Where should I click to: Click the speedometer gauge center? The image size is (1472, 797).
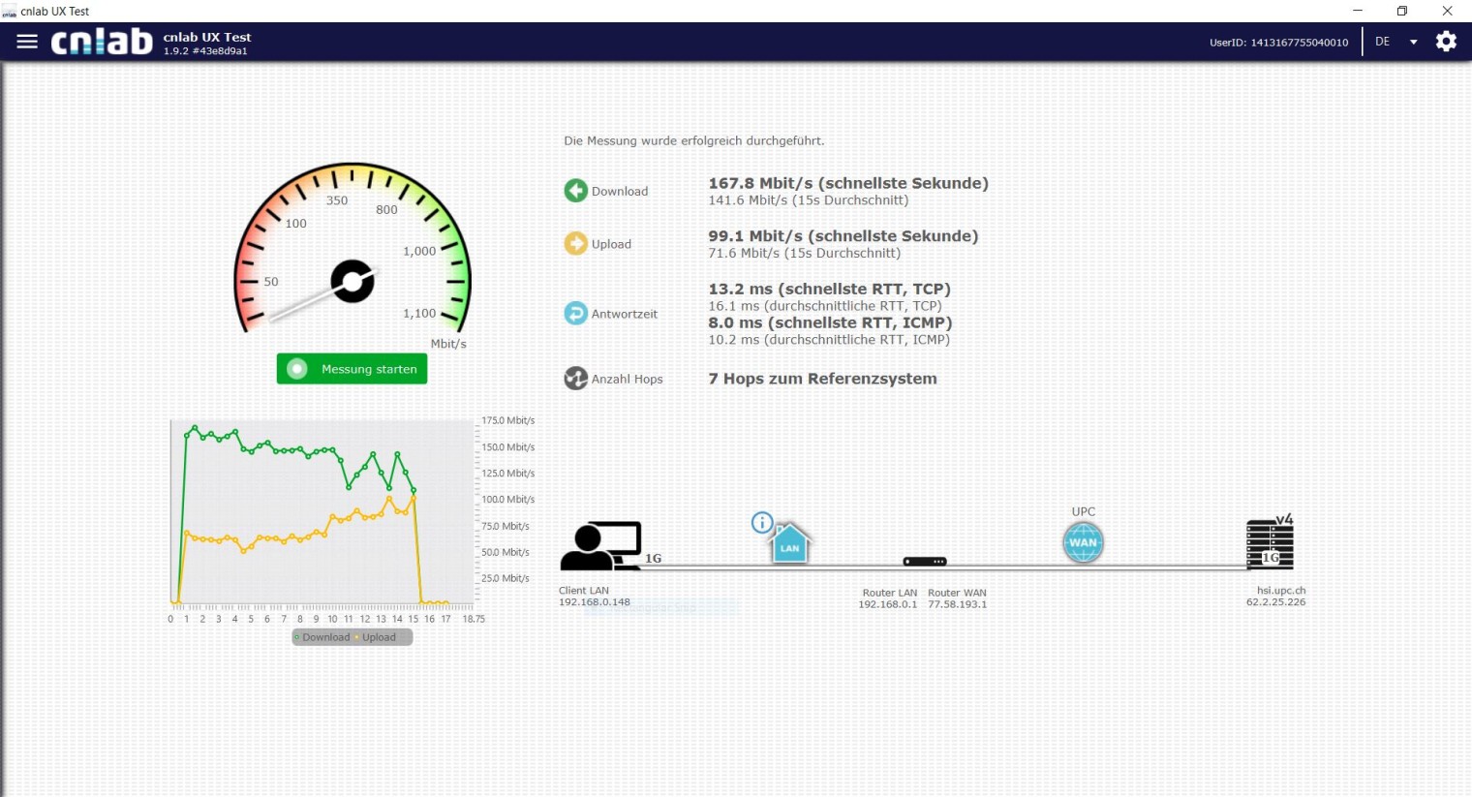[x=353, y=281]
